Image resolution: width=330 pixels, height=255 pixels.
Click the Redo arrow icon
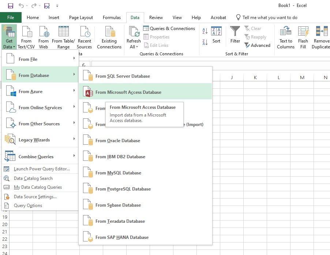(34, 5)
